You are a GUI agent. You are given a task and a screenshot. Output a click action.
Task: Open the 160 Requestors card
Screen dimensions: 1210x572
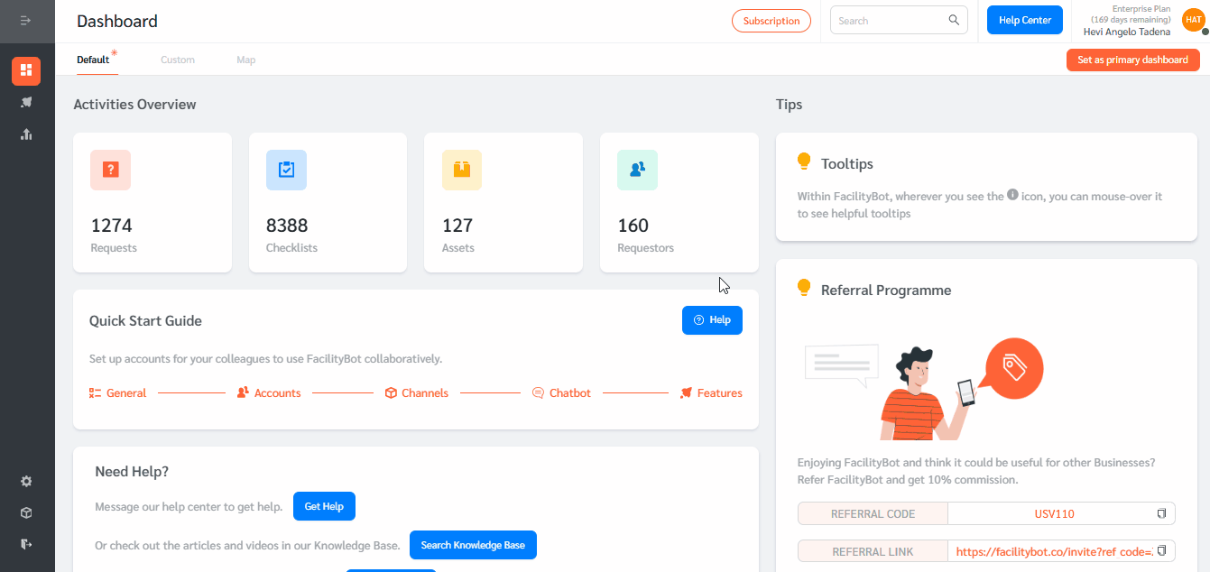(x=679, y=203)
